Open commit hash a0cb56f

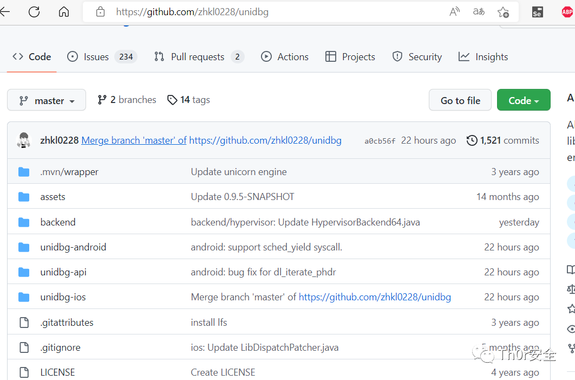(x=380, y=141)
